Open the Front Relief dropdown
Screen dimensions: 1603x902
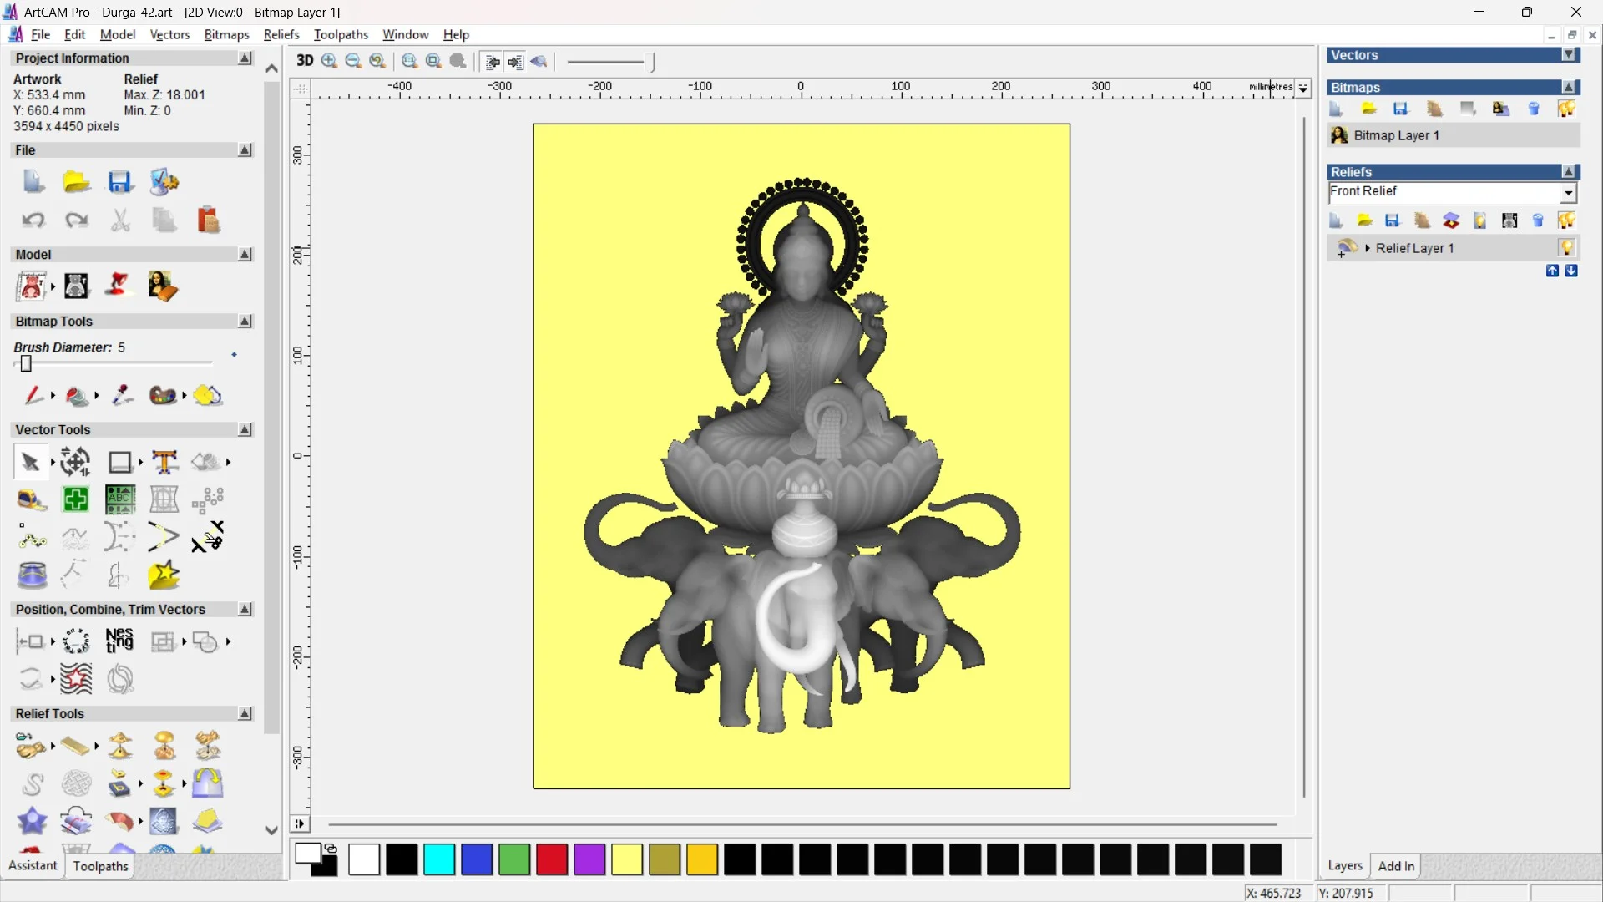point(1569,193)
